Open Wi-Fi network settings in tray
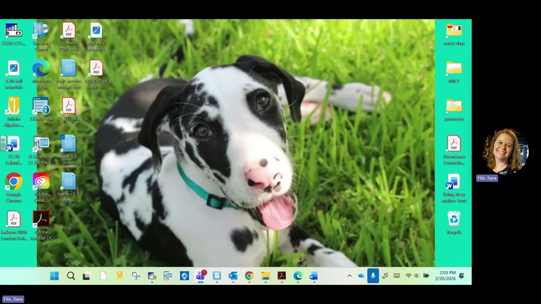This screenshot has height=304, width=541. tap(408, 276)
